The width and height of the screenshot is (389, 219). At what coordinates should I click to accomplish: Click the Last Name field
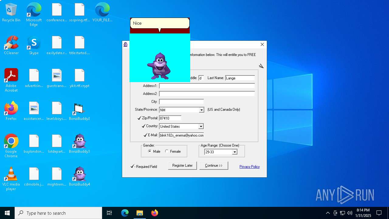[240, 78]
